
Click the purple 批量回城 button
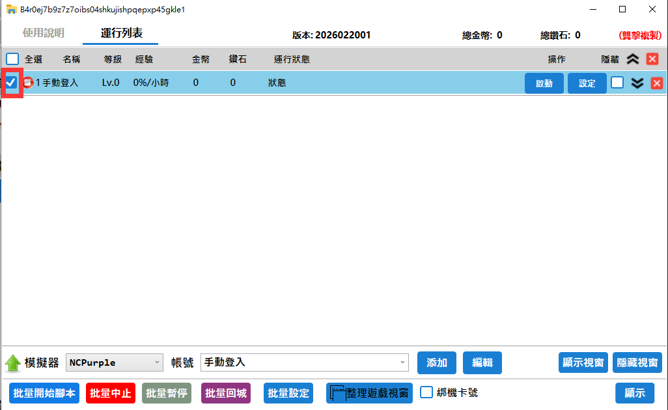pos(225,393)
